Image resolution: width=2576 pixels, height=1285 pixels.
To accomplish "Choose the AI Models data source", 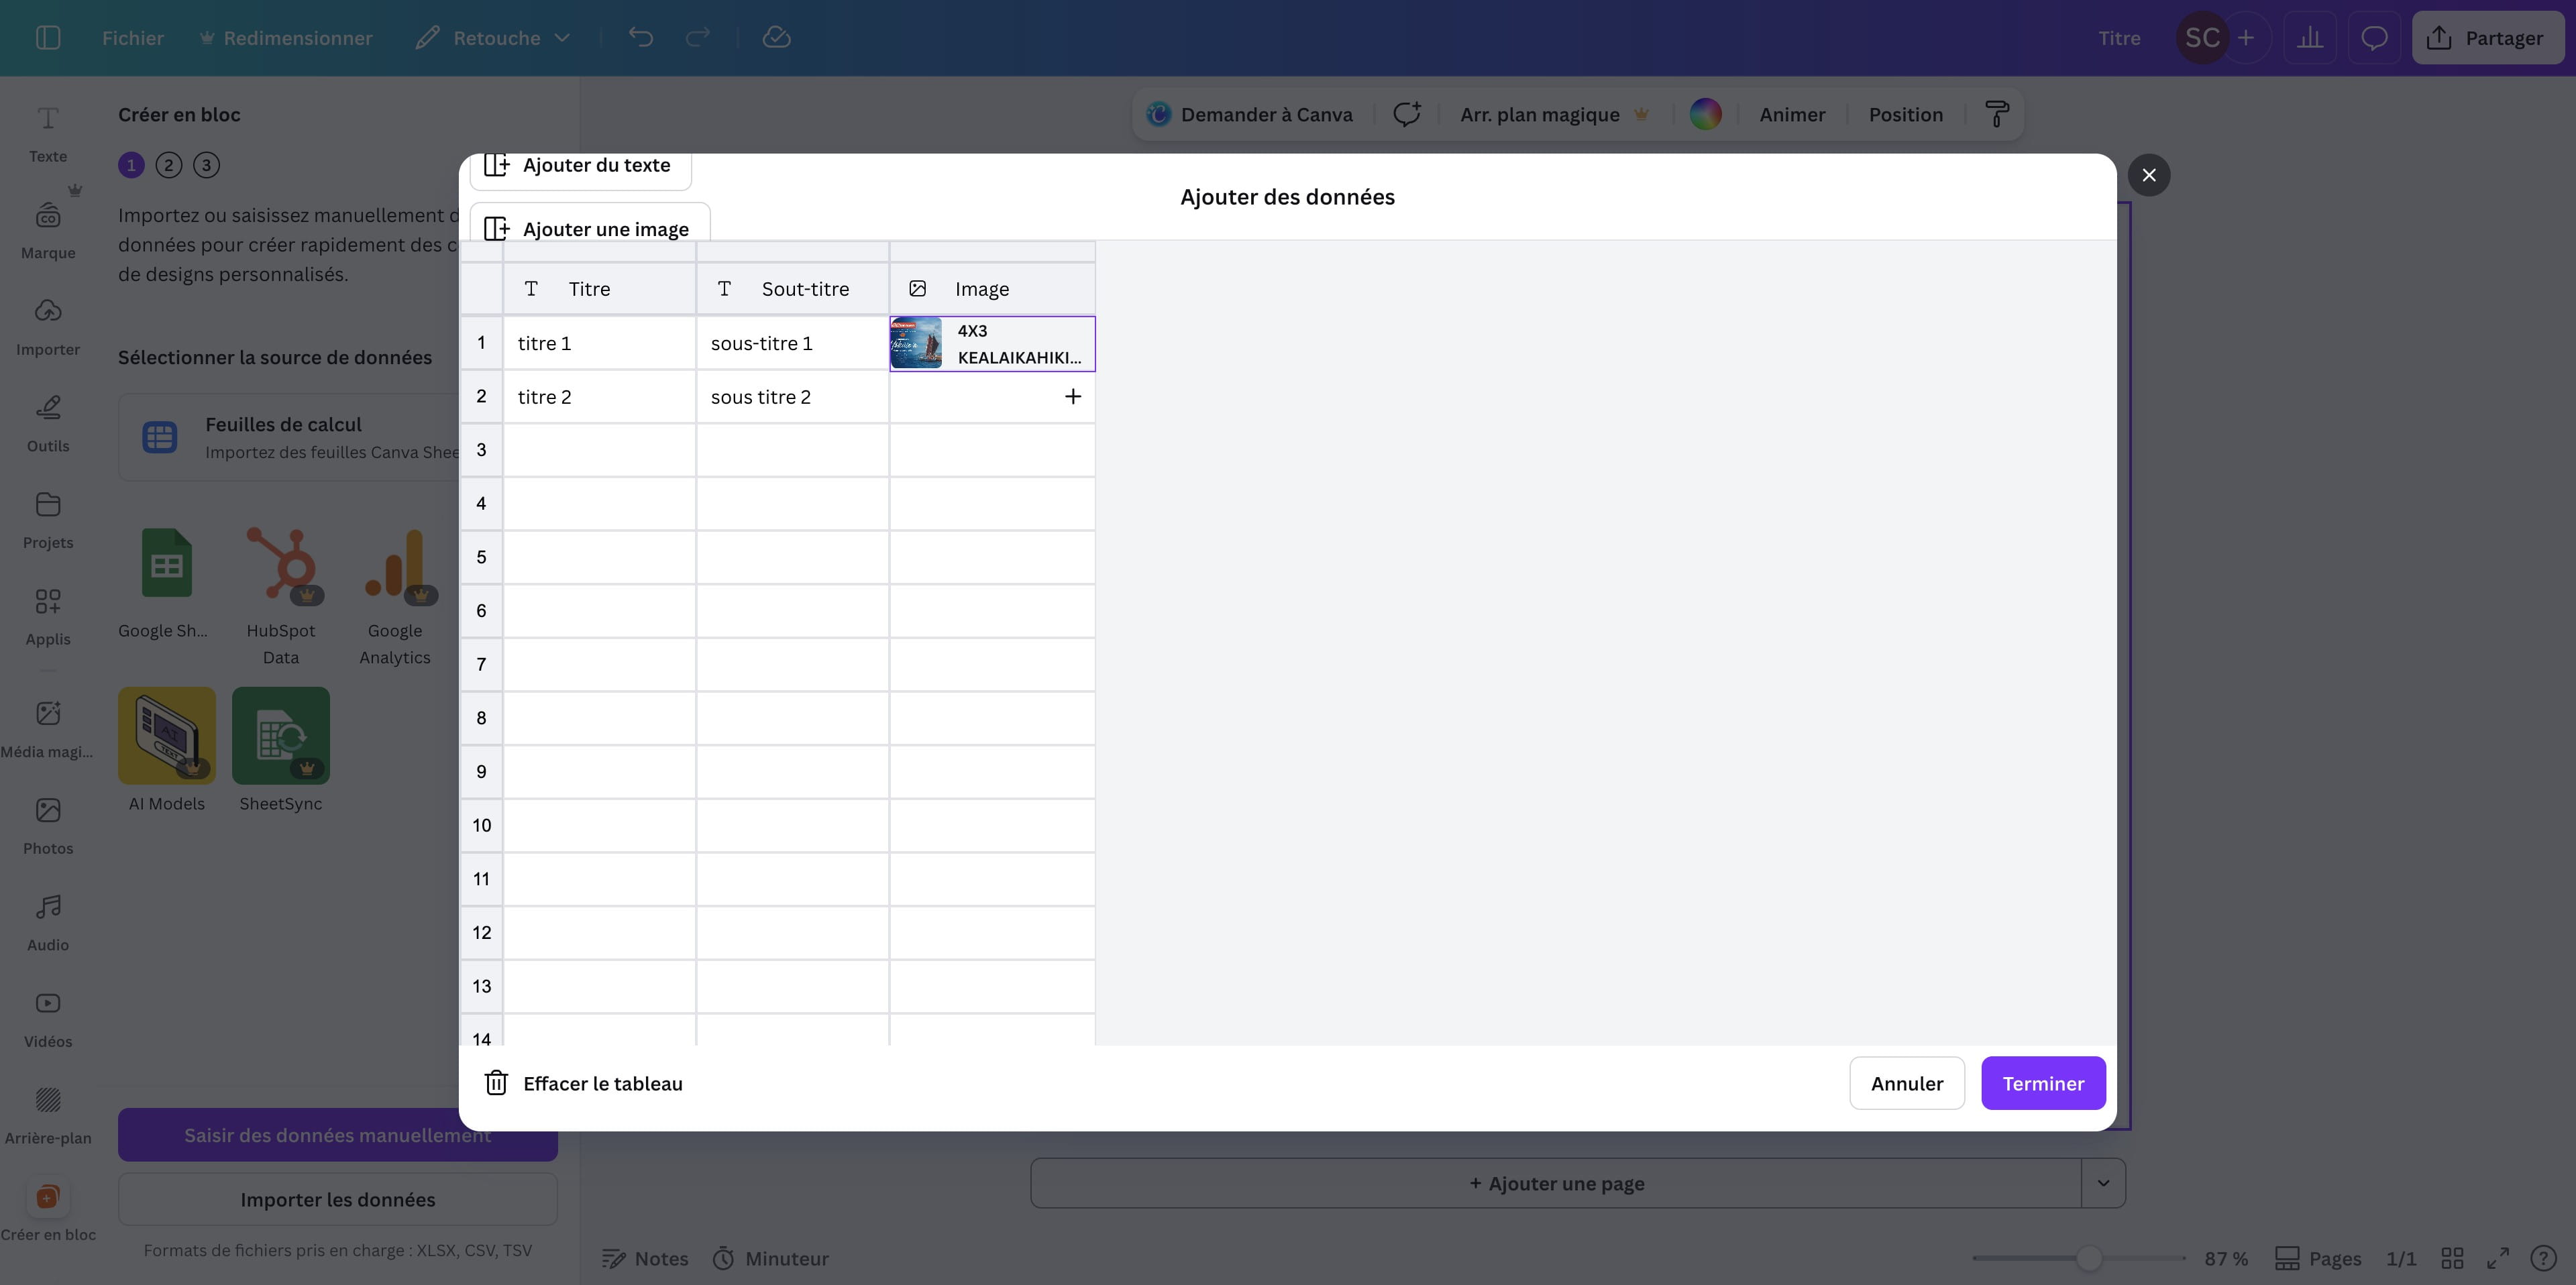I will [x=166, y=750].
